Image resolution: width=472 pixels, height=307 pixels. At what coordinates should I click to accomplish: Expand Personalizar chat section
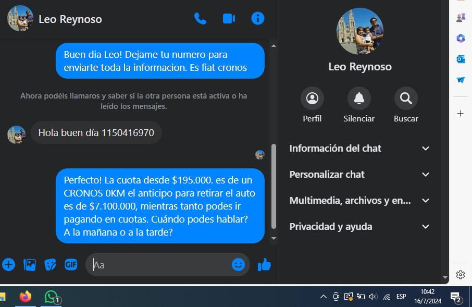point(359,175)
